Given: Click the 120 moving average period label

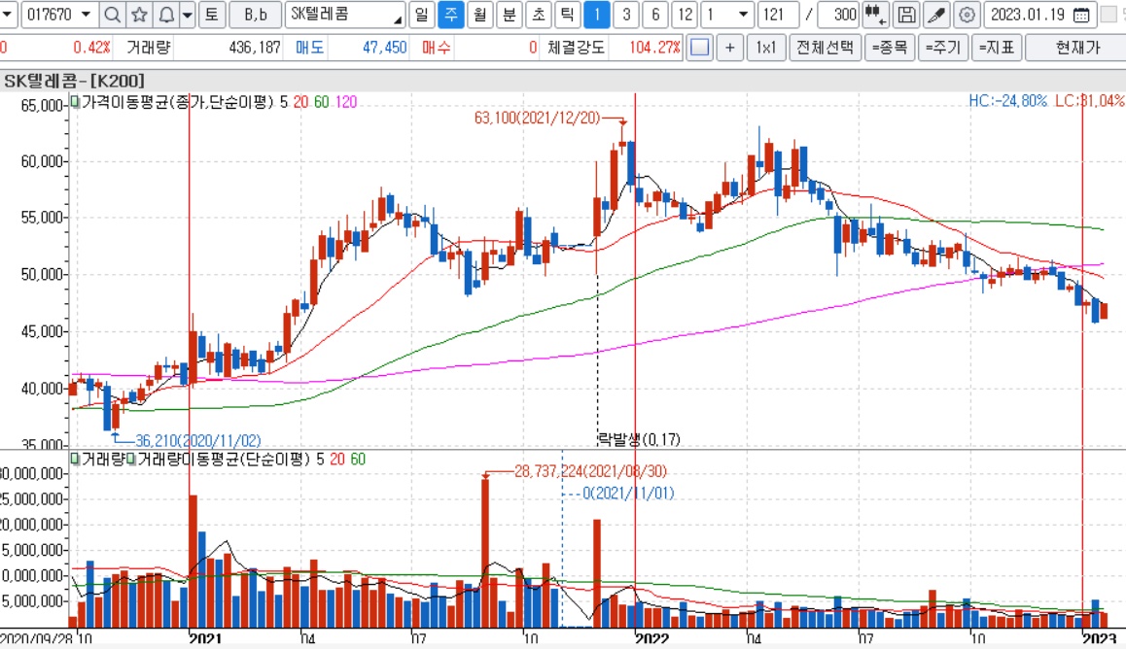Looking at the screenshot, I should click(346, 102).
